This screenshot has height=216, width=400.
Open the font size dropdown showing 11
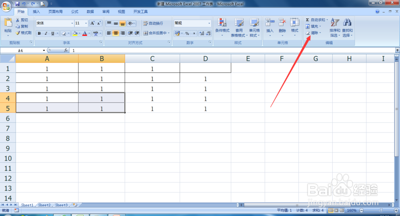click(x=86, y=23)
